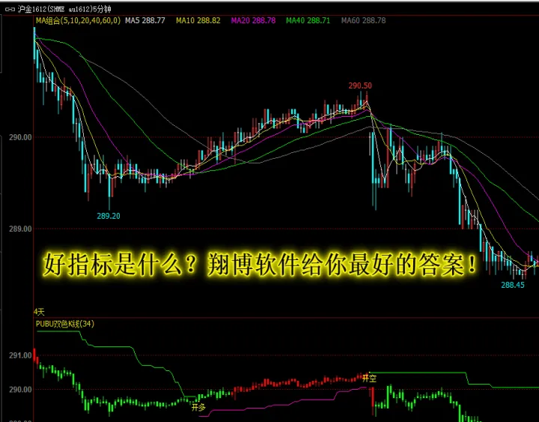This screenshot has width=539, height=422.
Task: Select the white MA5 288.77 legend
Action: (145, 20)
